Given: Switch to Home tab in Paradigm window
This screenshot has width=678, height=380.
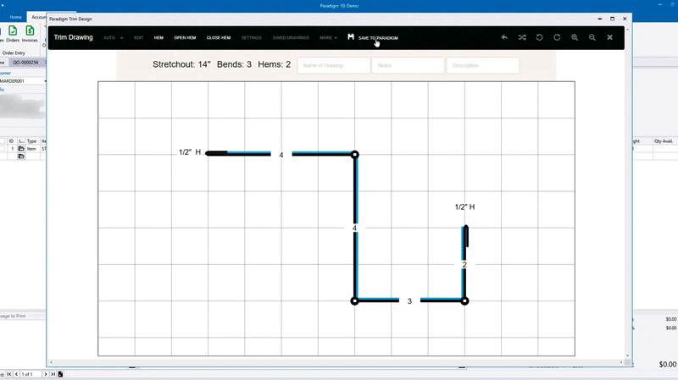Looking at the screenshot, I should 15,17.
